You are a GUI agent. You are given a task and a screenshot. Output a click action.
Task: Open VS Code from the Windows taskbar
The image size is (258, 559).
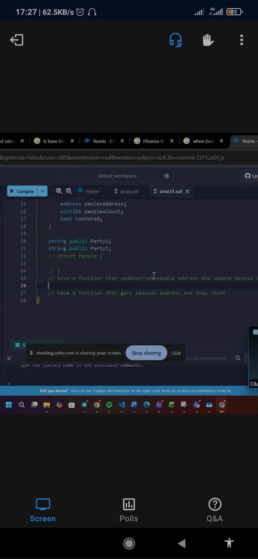coord(122,405)
